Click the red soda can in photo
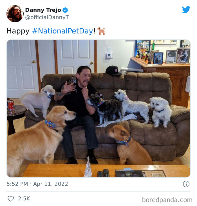Screen dimensions: 197x206 pyautogui.click(x=11, y=106)
